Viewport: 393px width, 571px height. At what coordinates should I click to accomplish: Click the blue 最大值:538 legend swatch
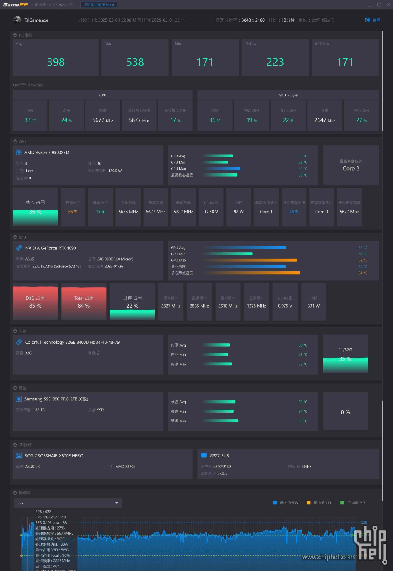point(275,503)
